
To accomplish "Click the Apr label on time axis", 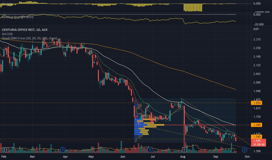I will [65, 157].
